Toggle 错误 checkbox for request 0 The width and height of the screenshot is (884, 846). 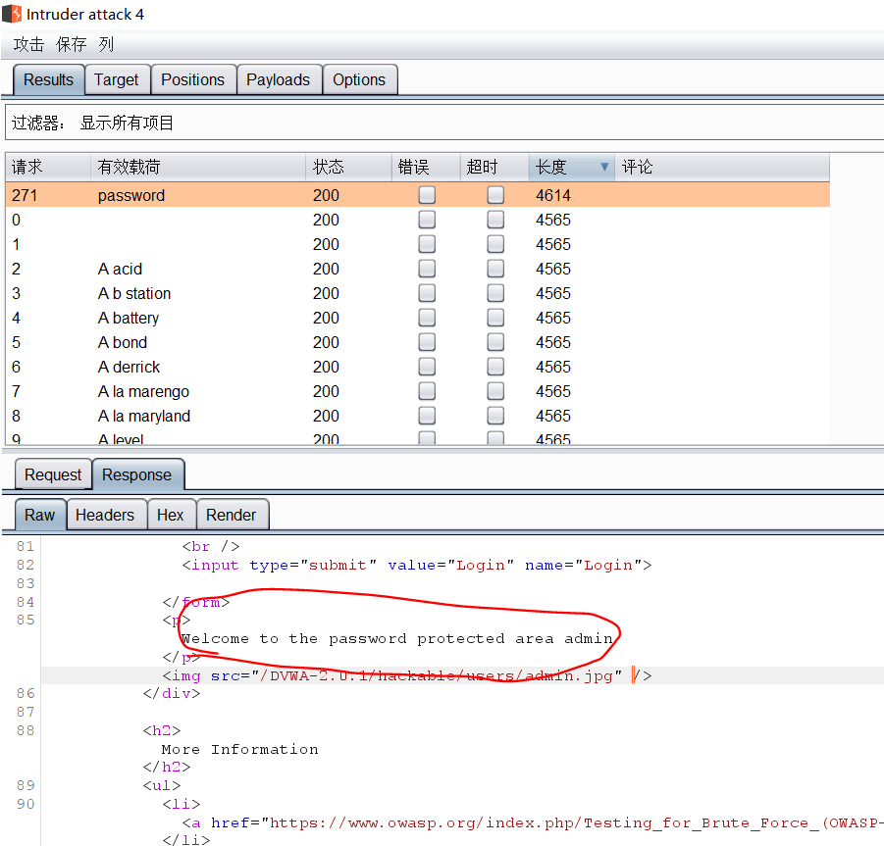click(x=427, y=220)
